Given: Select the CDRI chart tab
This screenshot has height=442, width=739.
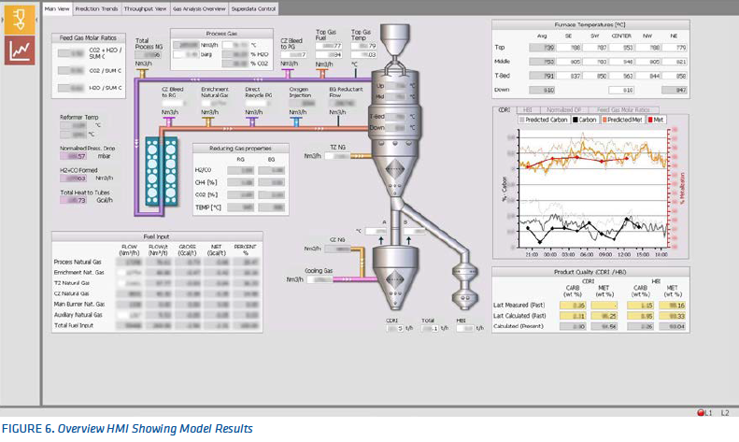Looking at the screenshot, I should click(504, 109).
